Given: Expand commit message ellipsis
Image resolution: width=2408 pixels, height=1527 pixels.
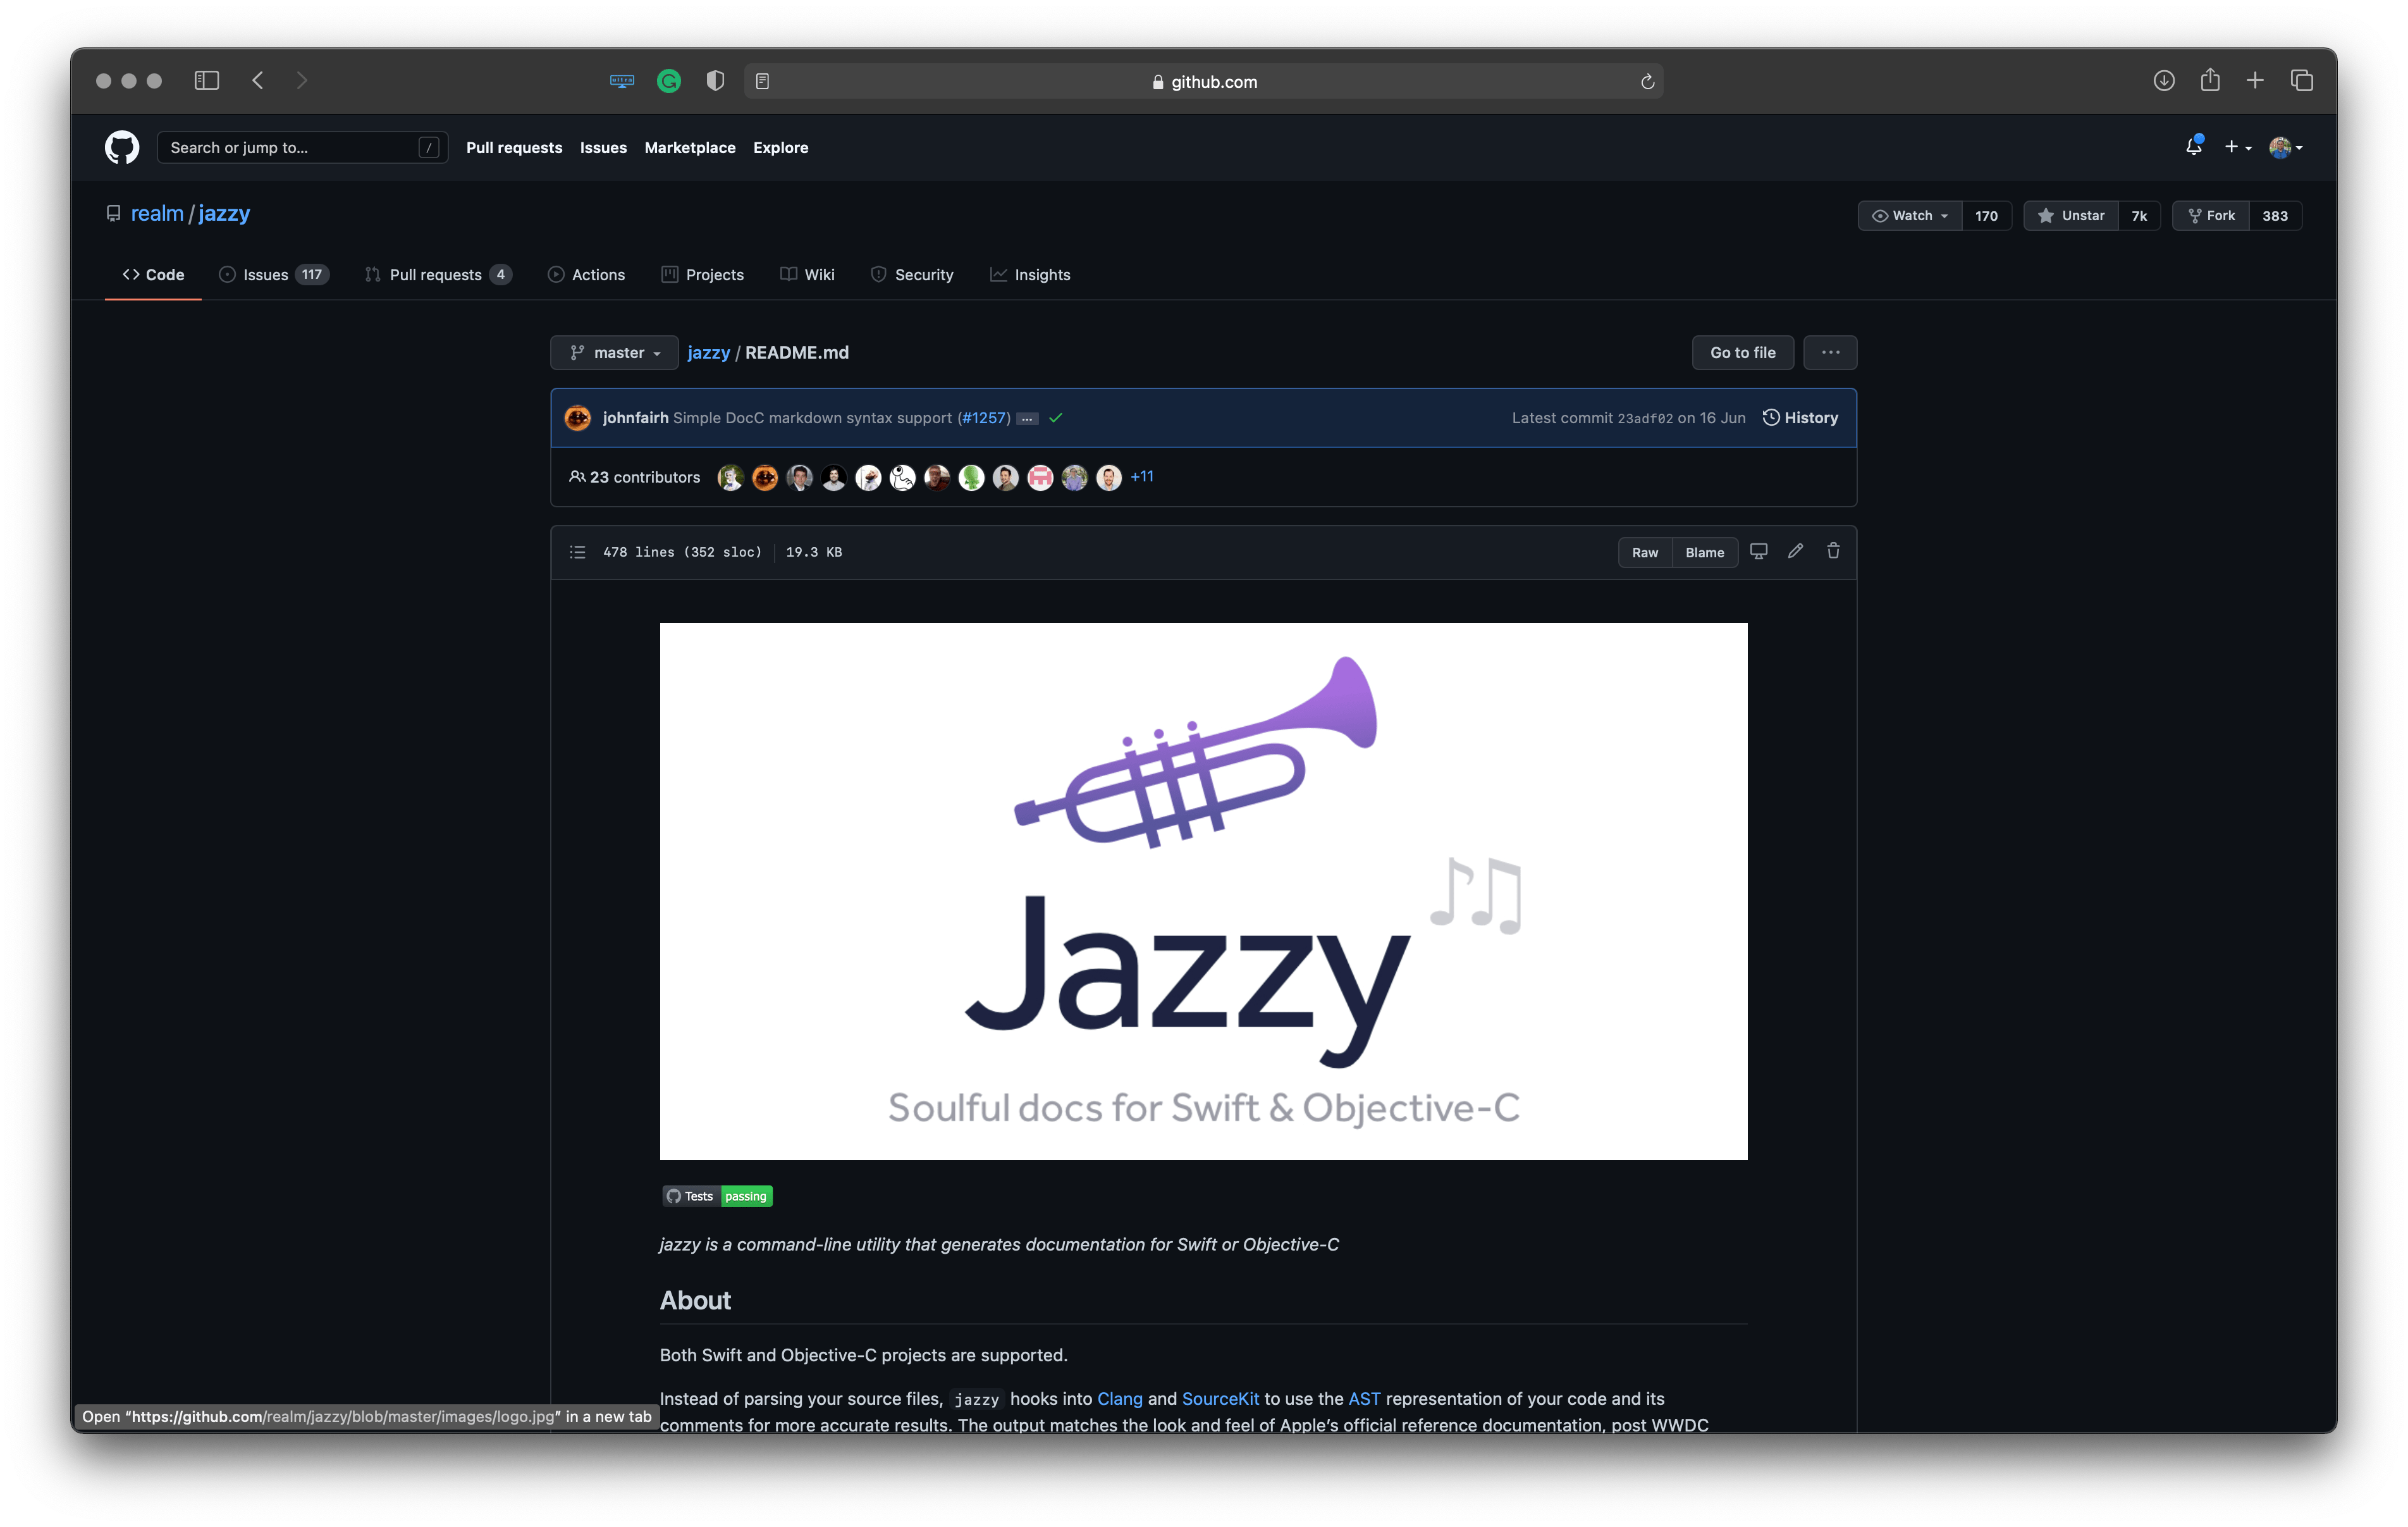Looking at the screenshot, I should pos(1027,419).
